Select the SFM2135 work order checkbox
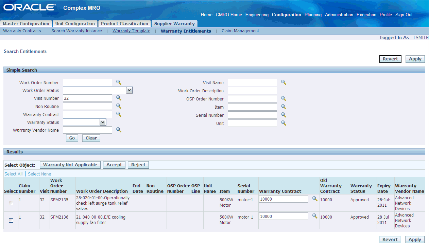Image resolution: width=429 pixels, height=243 pixels. coord(11,203)
